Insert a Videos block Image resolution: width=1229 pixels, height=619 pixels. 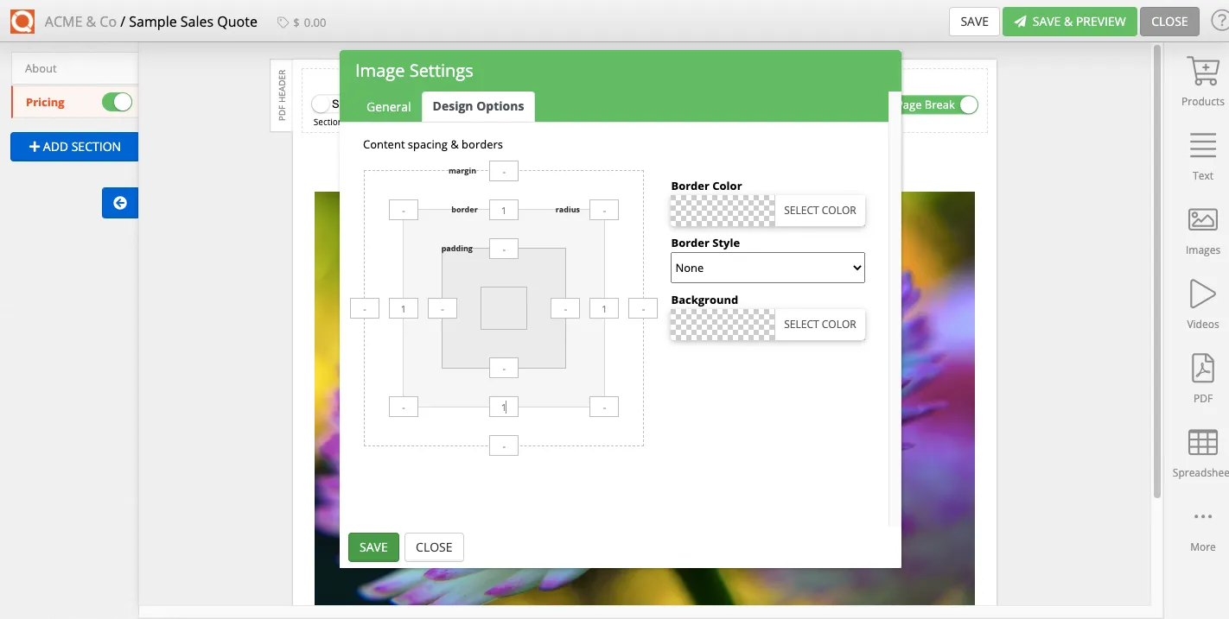click(x=1201, y=304)
